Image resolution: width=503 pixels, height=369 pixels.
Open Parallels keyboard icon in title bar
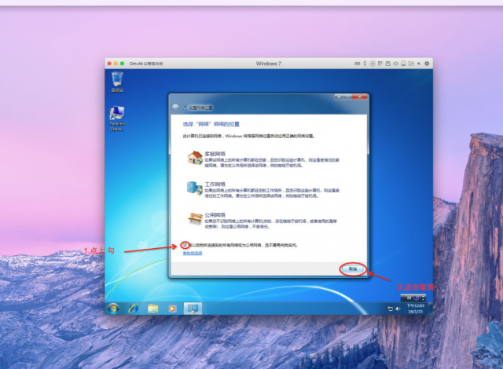pyautogui.click(x=357, y=64)
